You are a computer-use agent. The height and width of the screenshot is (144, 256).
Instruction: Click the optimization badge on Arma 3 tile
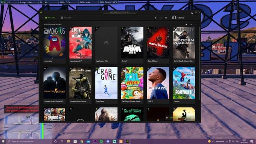coord(122,28)
